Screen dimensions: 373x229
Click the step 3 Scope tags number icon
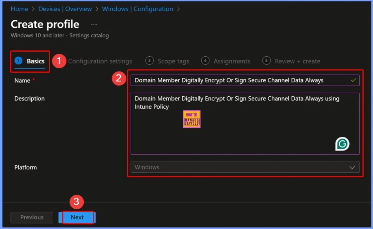149,61
